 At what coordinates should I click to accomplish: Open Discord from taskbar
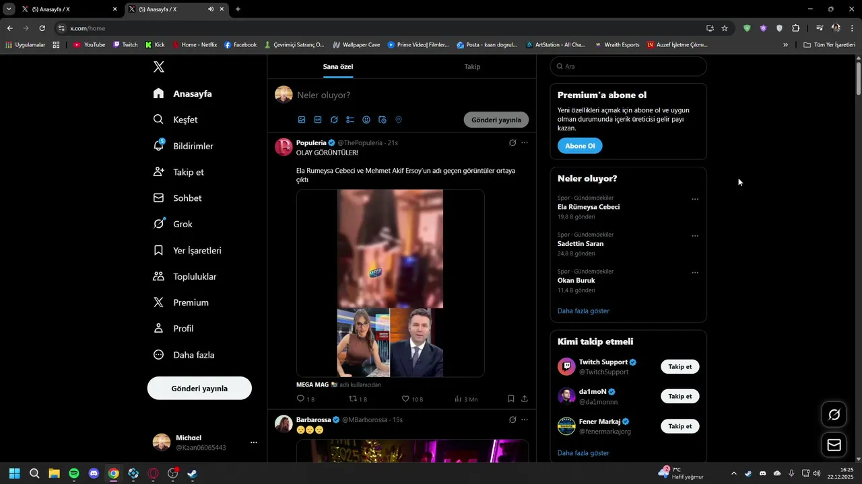(x=94, y=473)
